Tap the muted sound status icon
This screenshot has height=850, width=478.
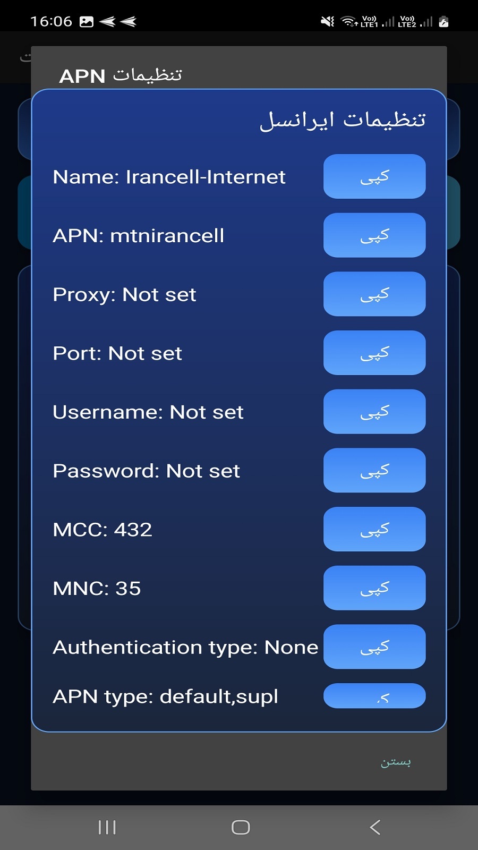327,21
